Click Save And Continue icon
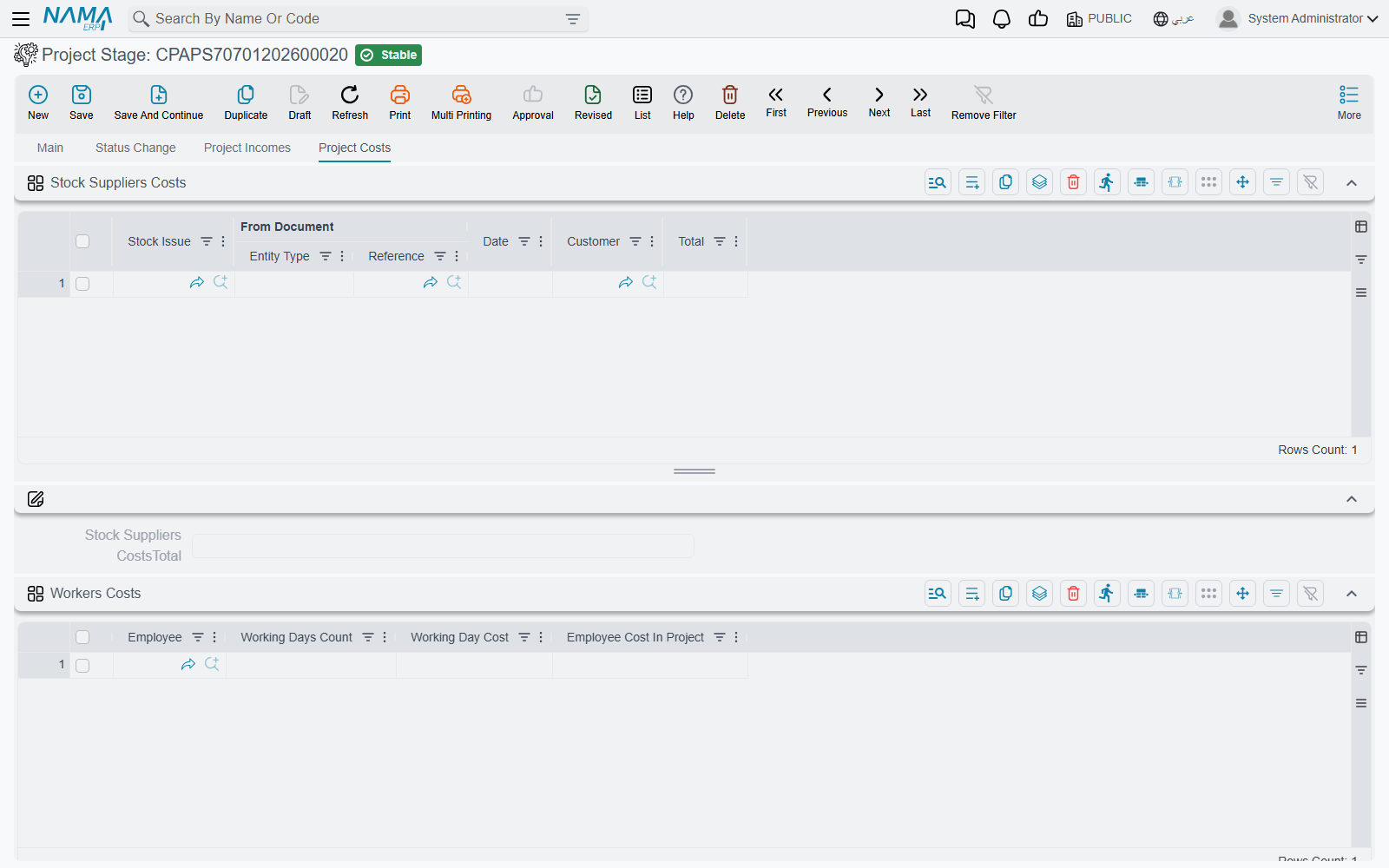 [159, 102]
